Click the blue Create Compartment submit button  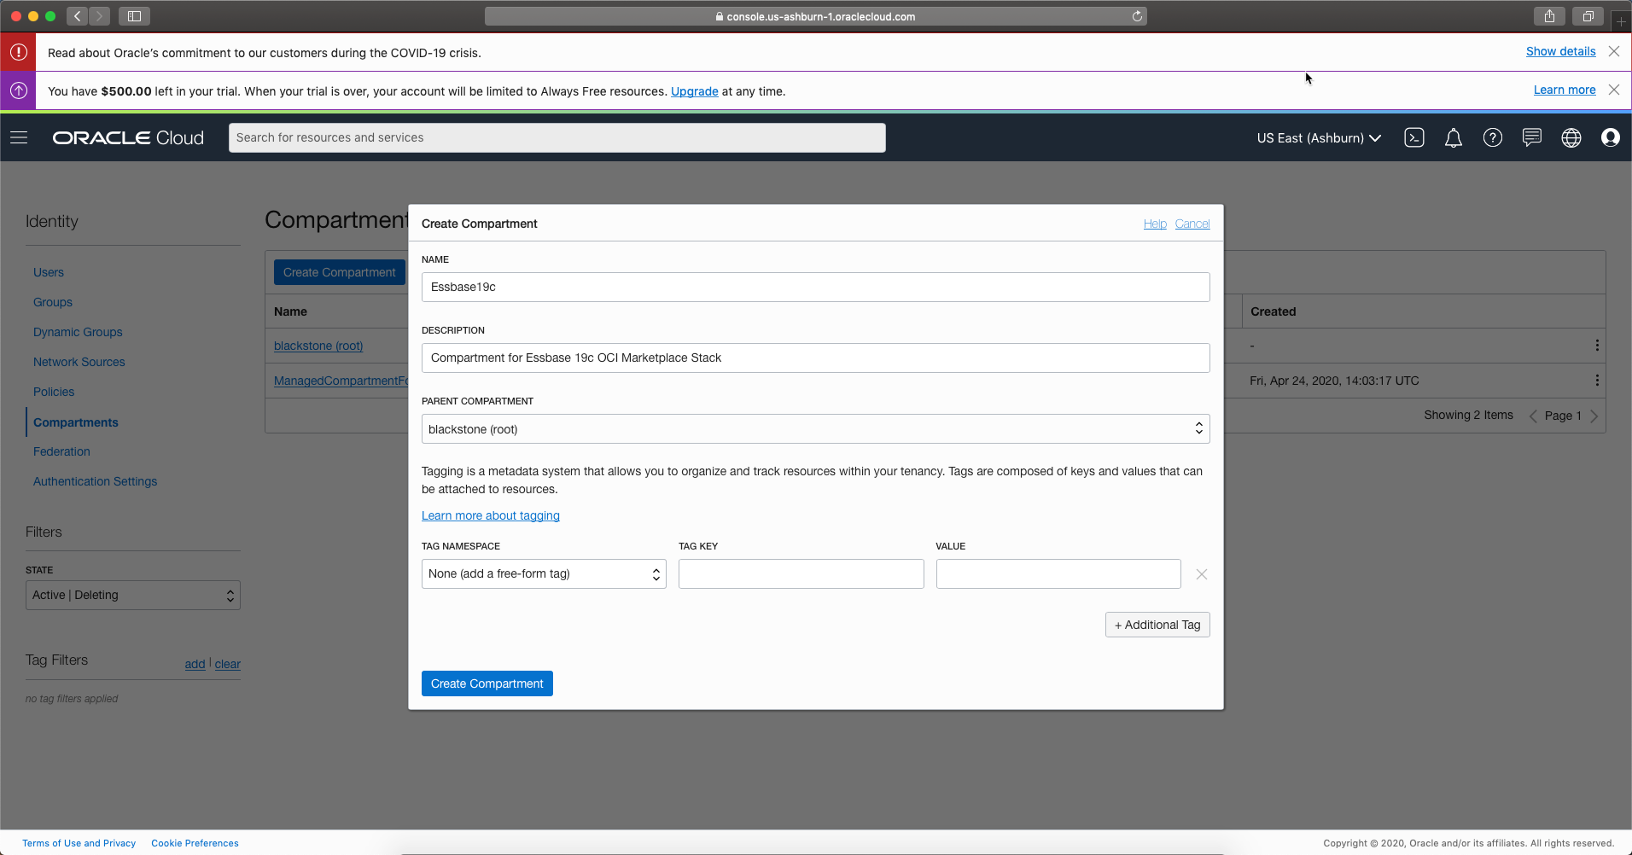tap(487, 683)
